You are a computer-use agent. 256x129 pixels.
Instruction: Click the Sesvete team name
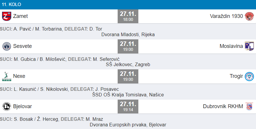[x=22, y=46]
